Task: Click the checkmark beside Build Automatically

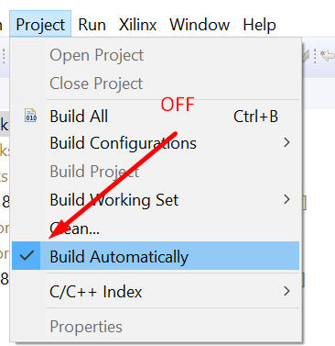Action: pyautogui.click(x=27, y=255)
